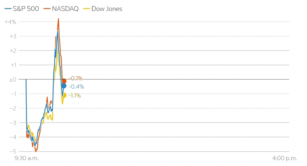Click the −5 y-axis label
The width and height of the screenshot is (307, 166).
[12, 152]
